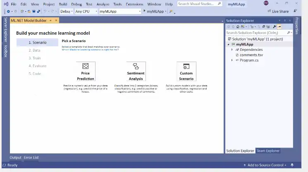Click the Navigate Backward toolbar icon

[x=8, y=12]
